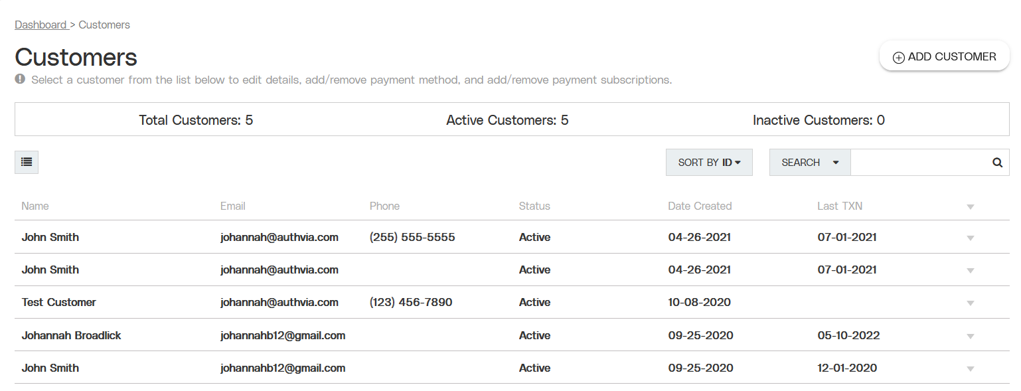Open the Test Customer name entry
This screenshot has width=1021, height=391.
click(58, 302)
